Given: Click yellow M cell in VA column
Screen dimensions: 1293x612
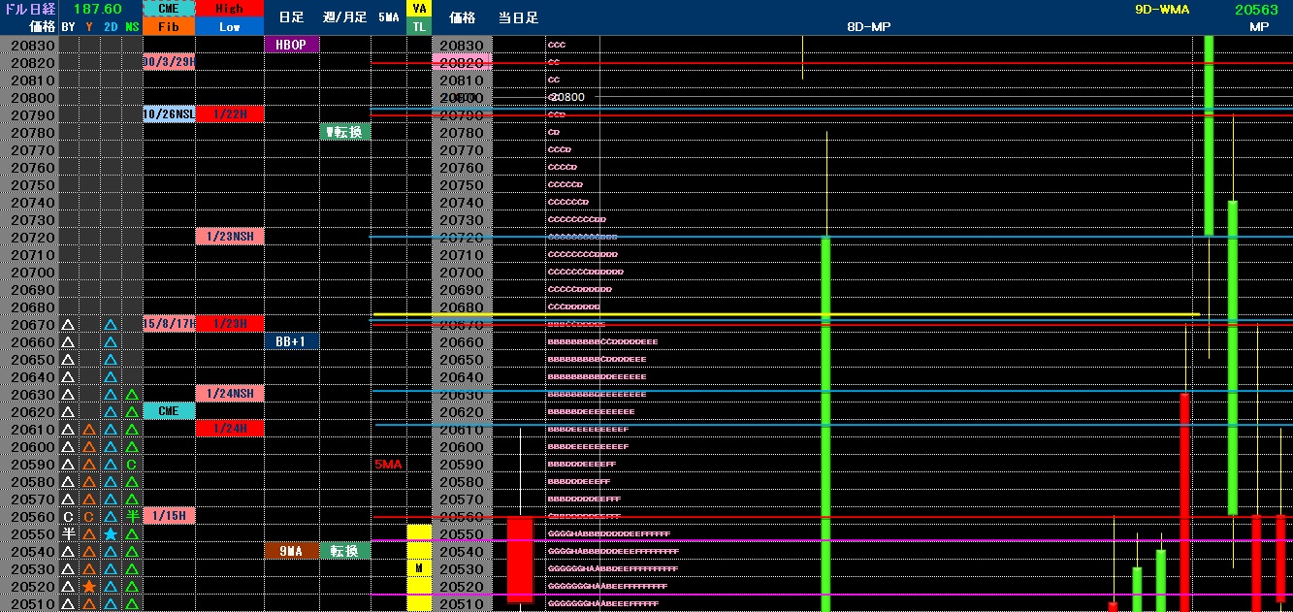Looking at the screenshot, I should [x=419, y=568].
